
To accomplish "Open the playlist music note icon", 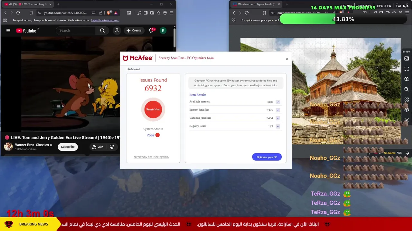I will (139, 13).
